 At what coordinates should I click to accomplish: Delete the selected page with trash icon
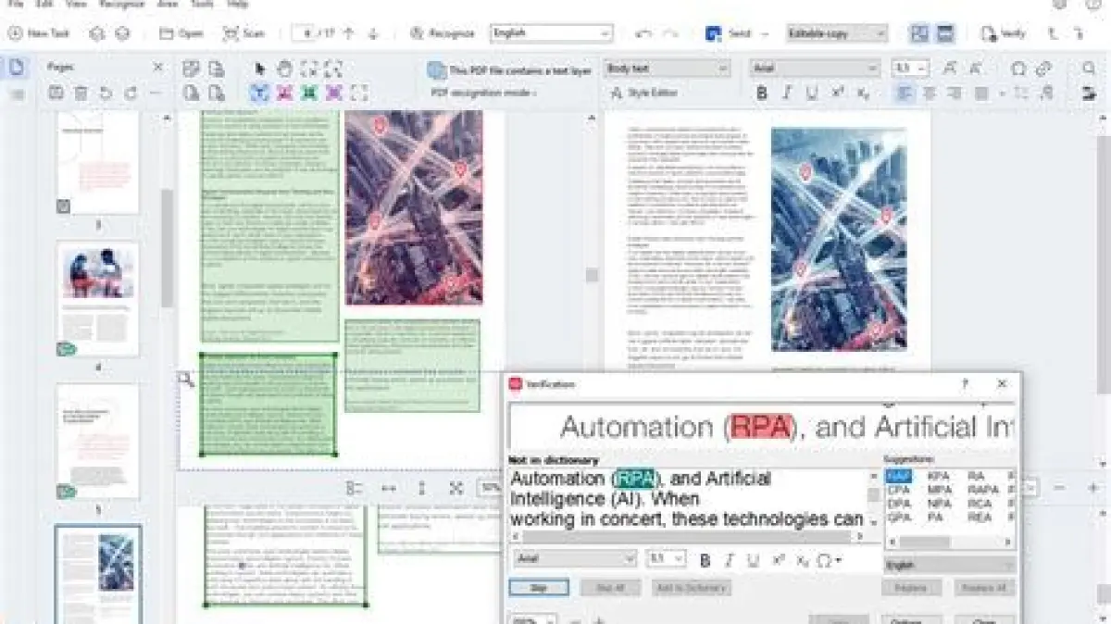click(x=81, y=93)
